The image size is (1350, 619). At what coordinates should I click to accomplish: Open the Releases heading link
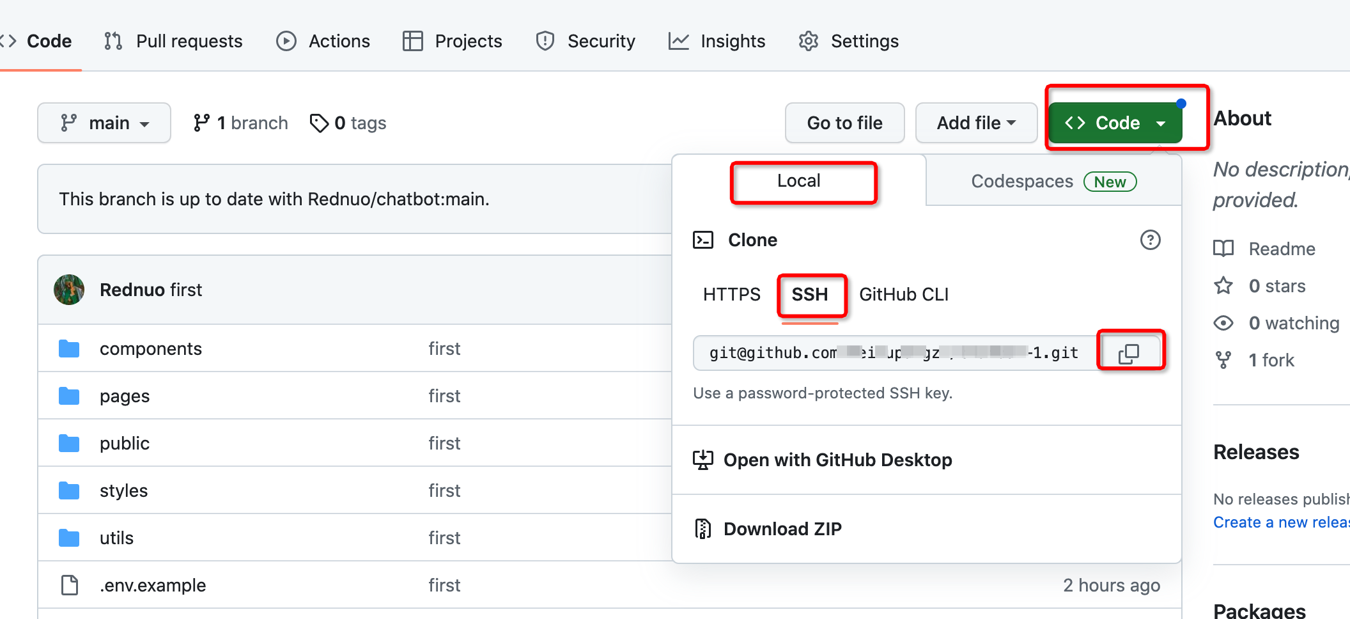click(x=1256, y=452)
